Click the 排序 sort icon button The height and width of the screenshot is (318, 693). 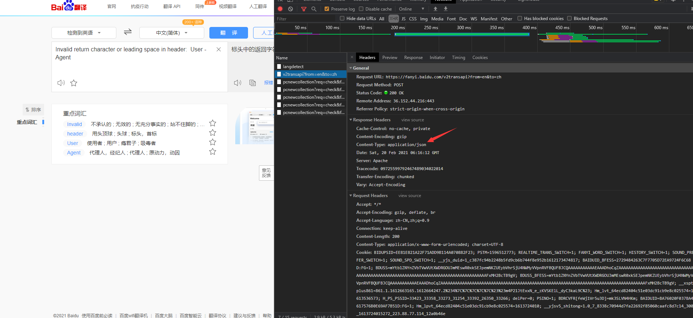[x=33, y=110]
